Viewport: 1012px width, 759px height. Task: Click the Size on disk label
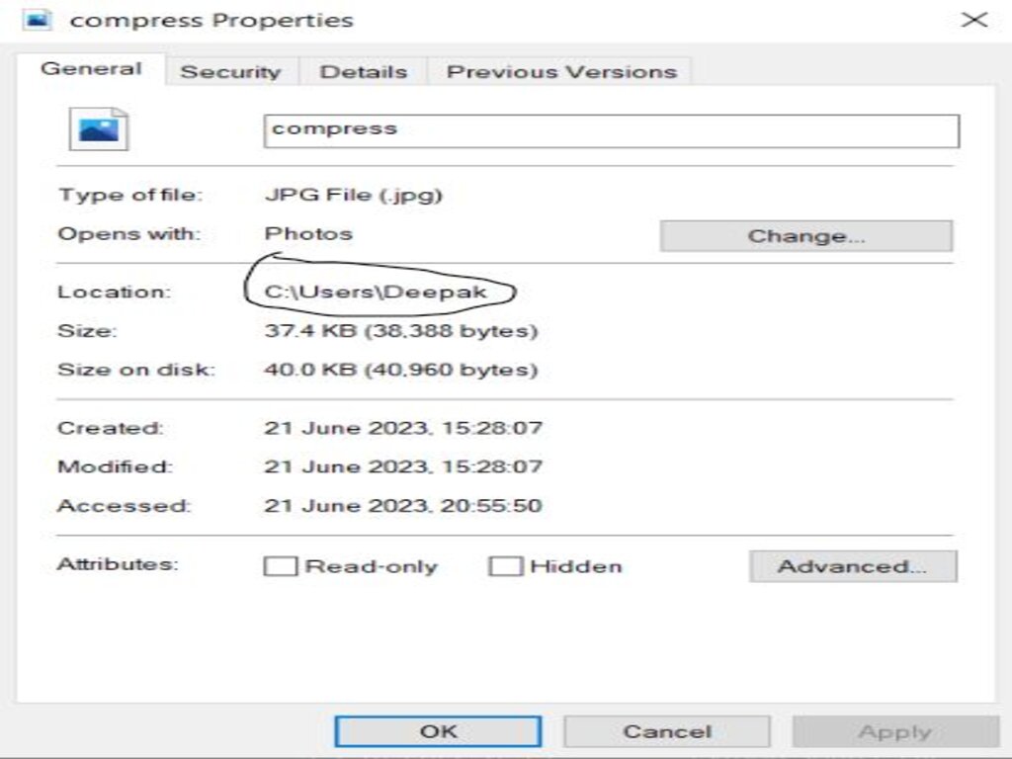tap(136, 370)
